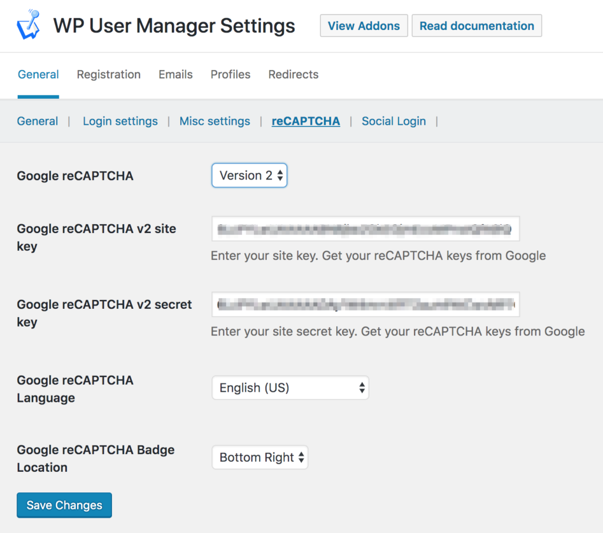Return to the General subsection
Screen dimensions: 603x533
coord(37,121)
